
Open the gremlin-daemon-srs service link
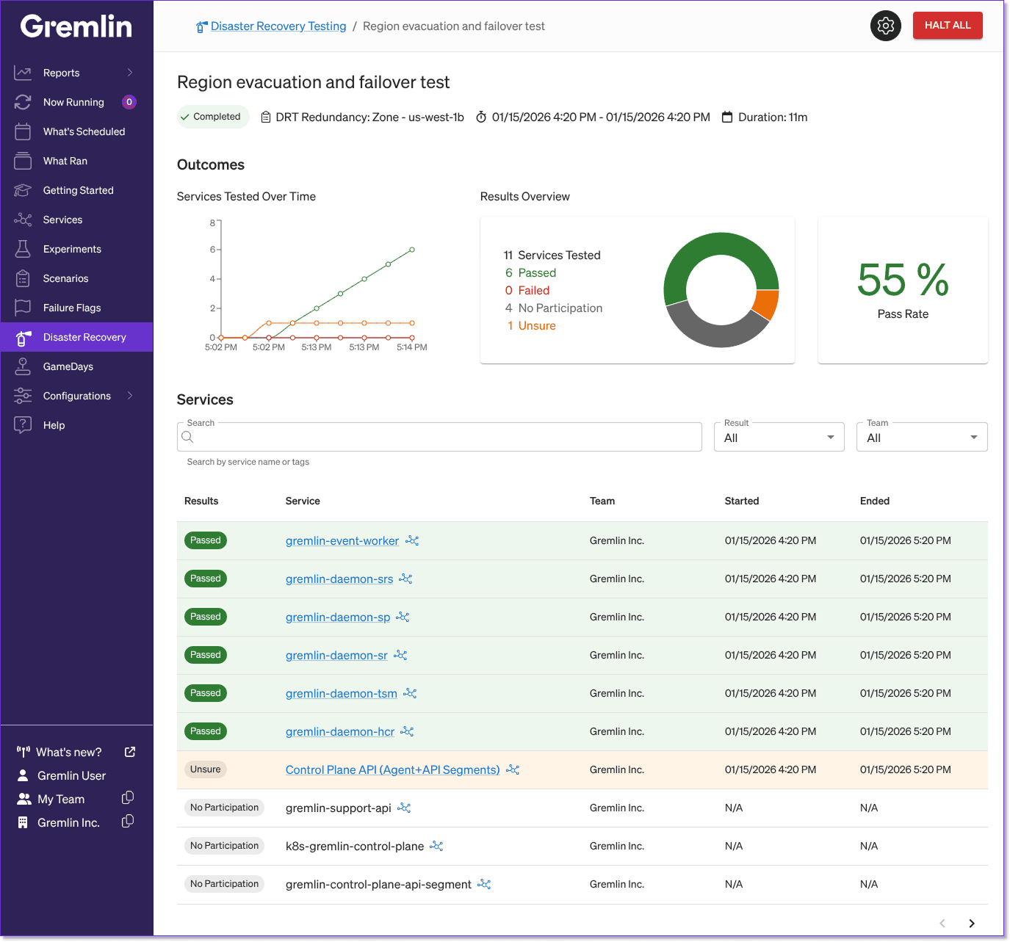(x=339, y=579)
